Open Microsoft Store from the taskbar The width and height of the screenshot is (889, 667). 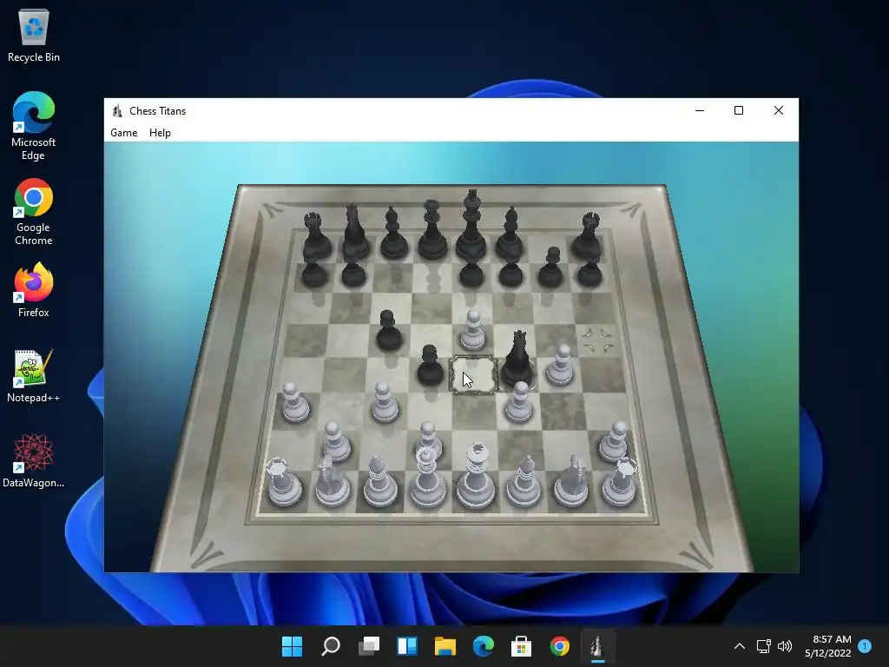[521, 646]
